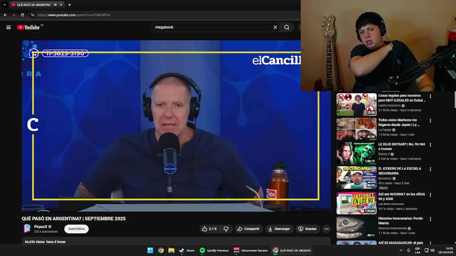This screenshot has width=456, height=256.
Task: Open the Cosas legales Dubai video thumbnail
Action: [356, 105]
